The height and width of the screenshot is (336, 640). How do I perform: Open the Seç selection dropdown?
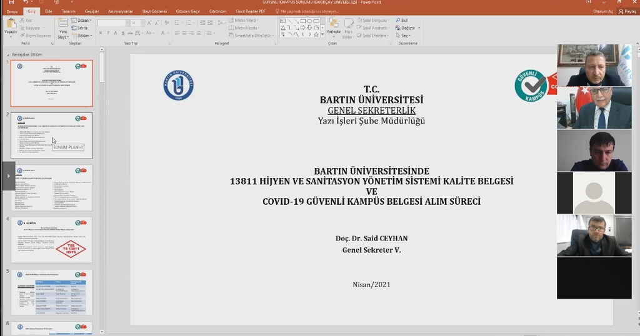(x=406, y=36)
